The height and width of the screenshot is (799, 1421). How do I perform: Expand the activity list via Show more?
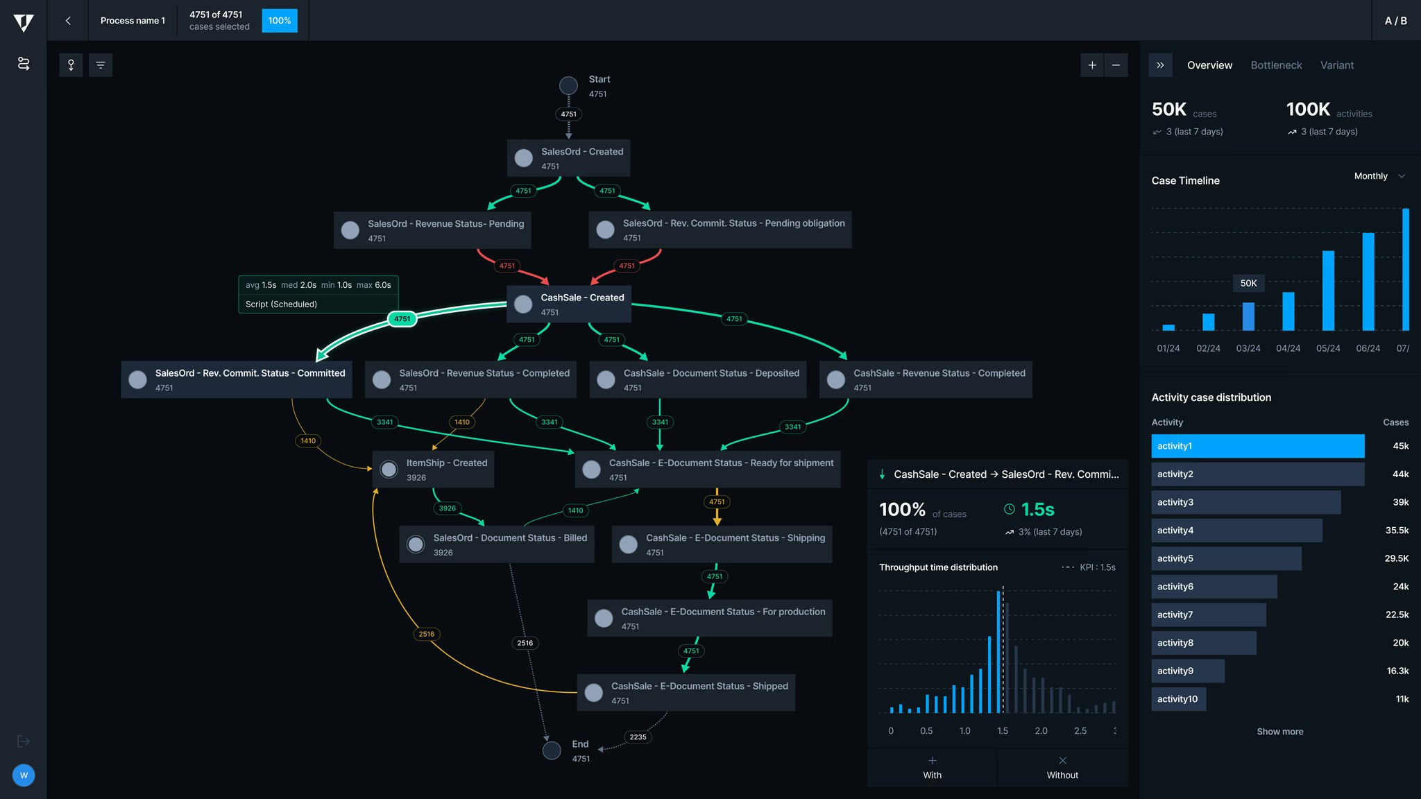[1279, 731]
